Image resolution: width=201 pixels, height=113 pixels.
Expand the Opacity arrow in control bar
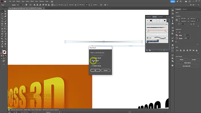coord(22,5)
